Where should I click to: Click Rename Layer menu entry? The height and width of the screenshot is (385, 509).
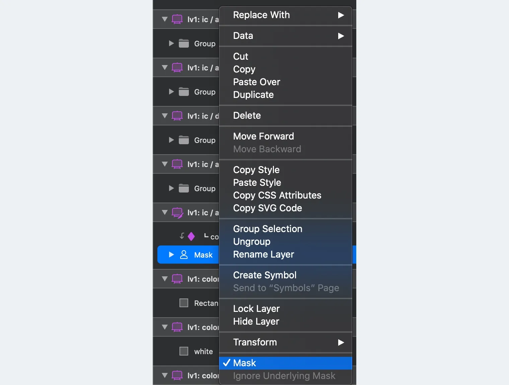[x=264, y=254]
